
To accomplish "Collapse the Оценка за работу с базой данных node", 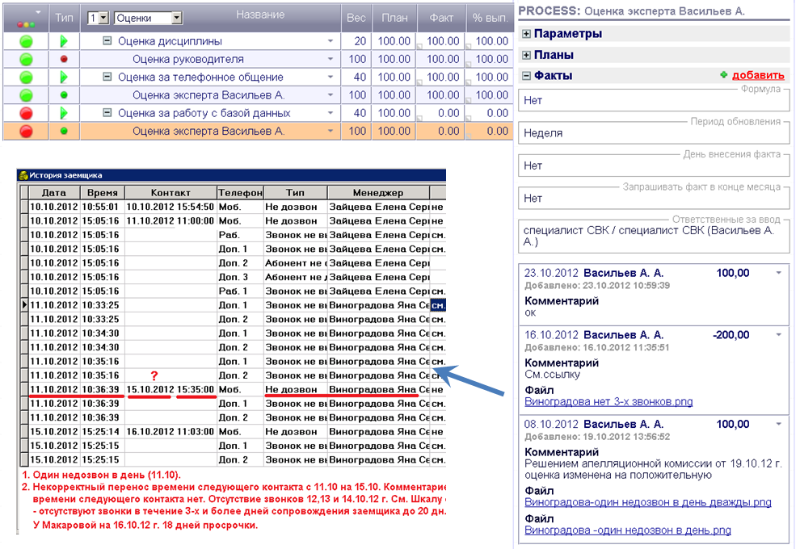I will 107,113.
